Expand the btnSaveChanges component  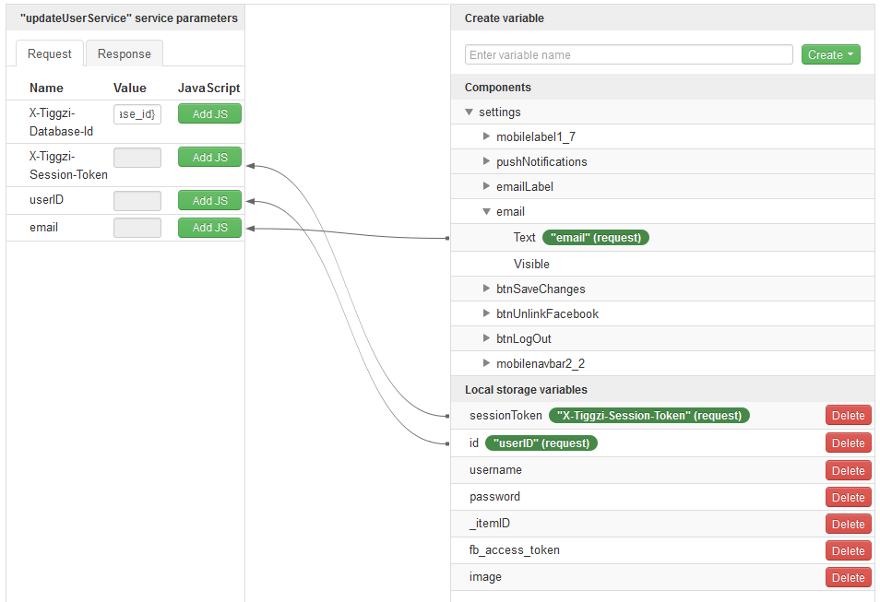click(487, 289)
